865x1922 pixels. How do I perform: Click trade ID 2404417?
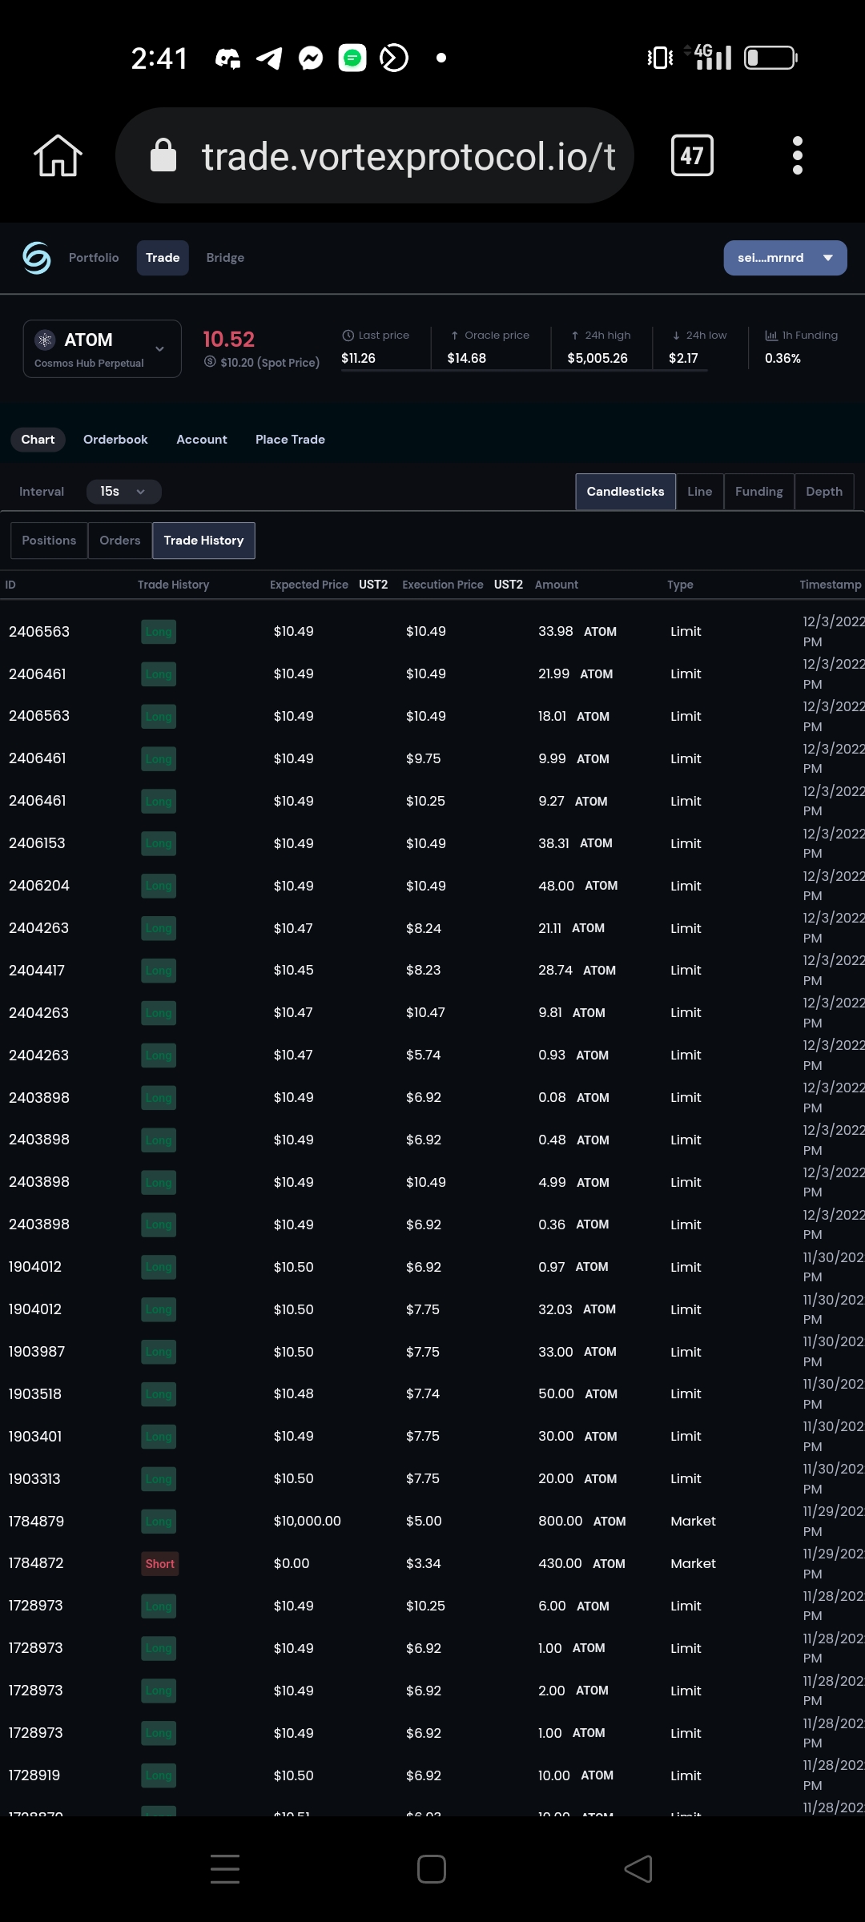pyautogui.click(x=37, y=971)
